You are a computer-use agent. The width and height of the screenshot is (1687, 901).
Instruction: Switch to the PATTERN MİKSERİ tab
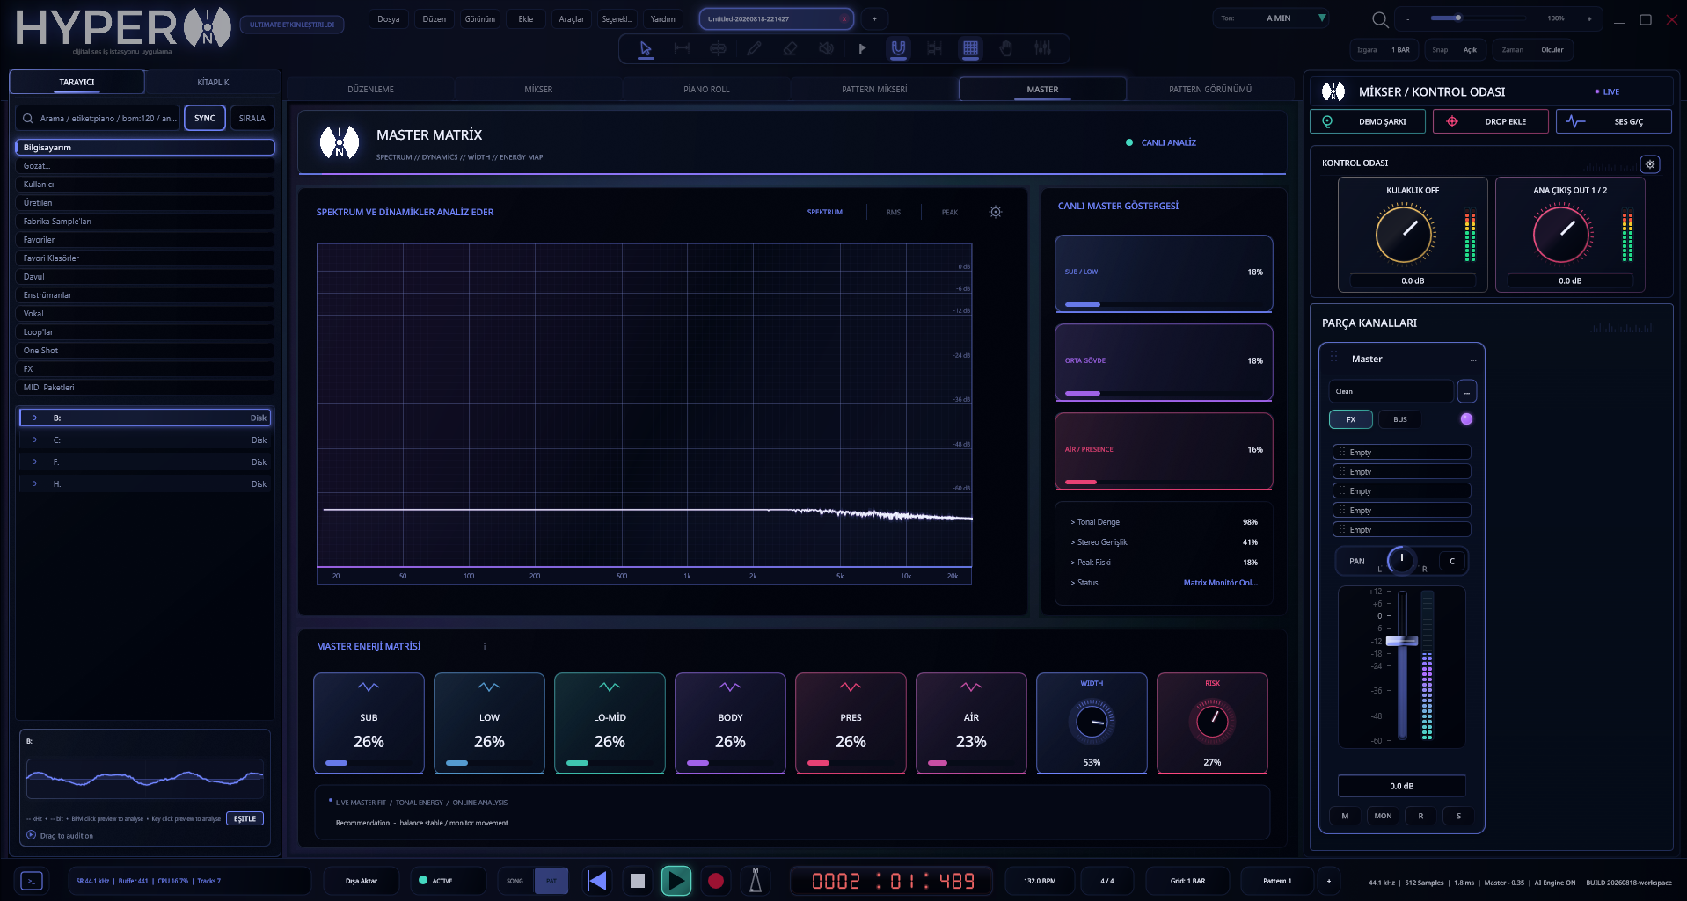pos(874,90)
